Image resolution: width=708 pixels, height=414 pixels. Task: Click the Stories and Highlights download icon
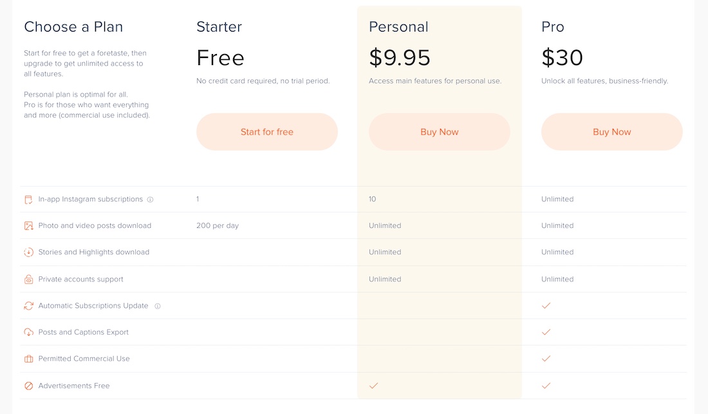click(28, 252)
